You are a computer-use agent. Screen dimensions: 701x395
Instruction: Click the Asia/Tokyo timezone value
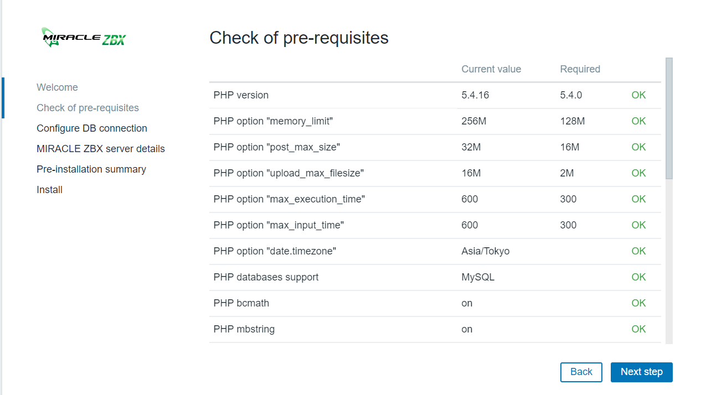click(485, 251)
